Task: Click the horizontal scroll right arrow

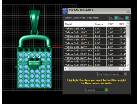Action: click(124, 69)
